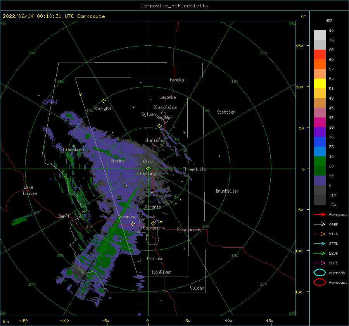Click the Airdrie city label
Screen dimensions: 349x326
(x=153, y=207)
